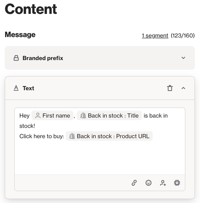Viewport: 200px width, 203px height.
Task: Expand the Branded prefix chevron
Action: [183, 58]
